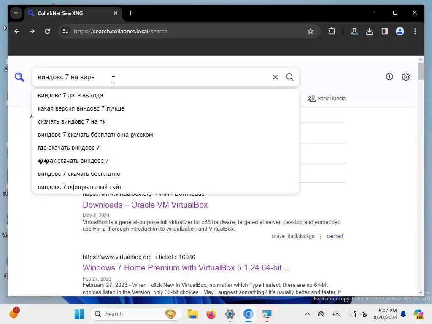Select the CollabNet SearXNG tab
Viewport: 432px width, 324px height.
pyautogui.click(x=73, y=13)
